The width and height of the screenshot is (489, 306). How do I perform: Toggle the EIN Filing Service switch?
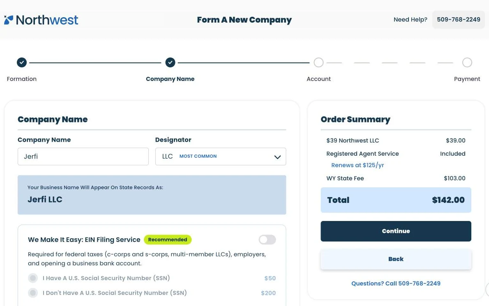[x=267, y=239]
